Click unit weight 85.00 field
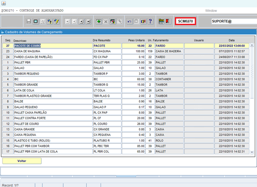Viewport: 257px width, 187px height. (x=133, y=146)
